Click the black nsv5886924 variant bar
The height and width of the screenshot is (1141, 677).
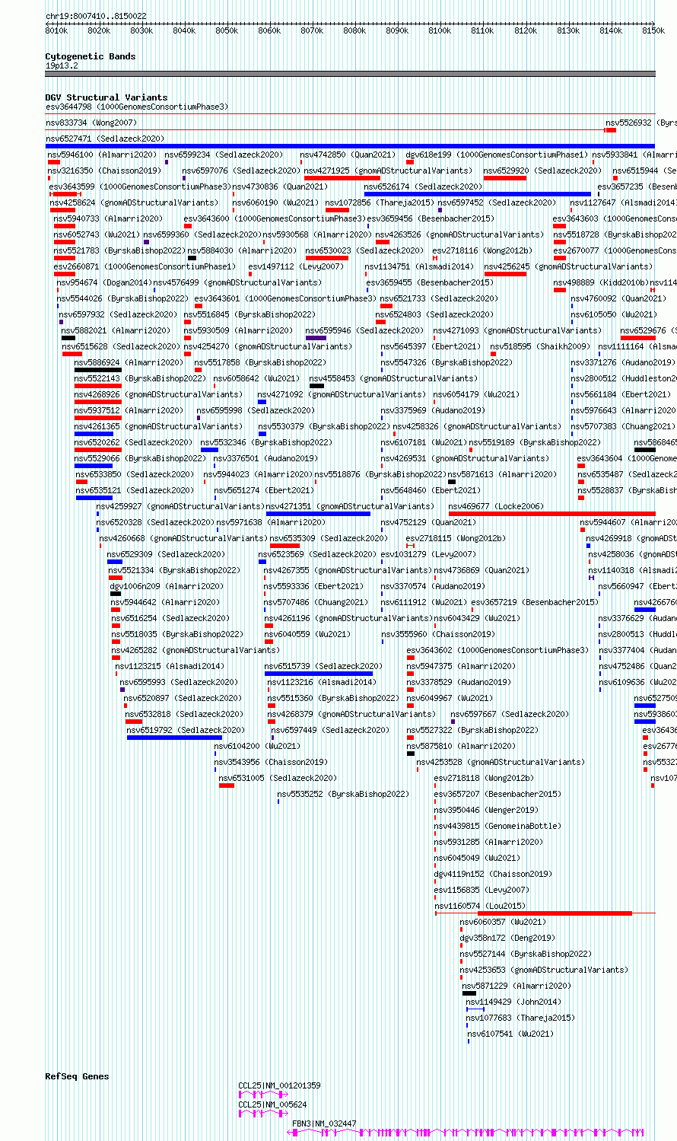pos(98,370)
